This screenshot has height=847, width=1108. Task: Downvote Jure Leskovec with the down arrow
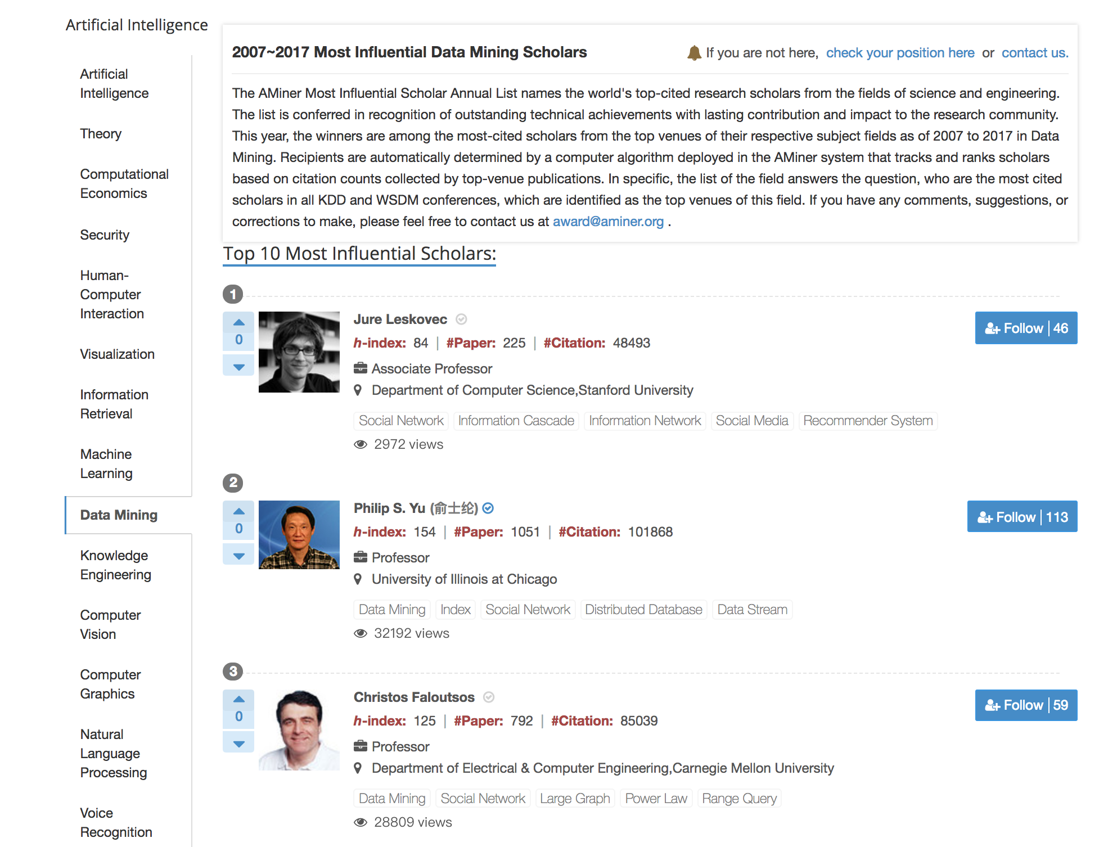[x=238, y=366]
